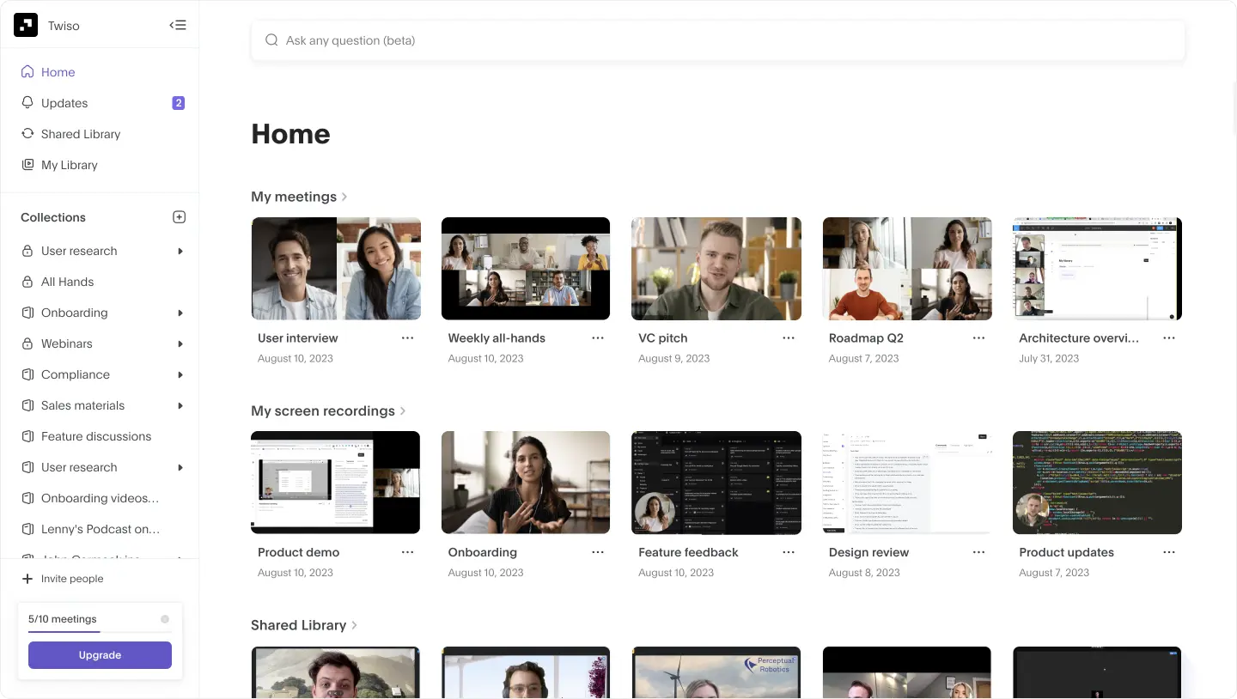This screenshot has height=699, width=1237.
Task: Click the Architecture overview title text
Action: click(x=1079, y=338)
